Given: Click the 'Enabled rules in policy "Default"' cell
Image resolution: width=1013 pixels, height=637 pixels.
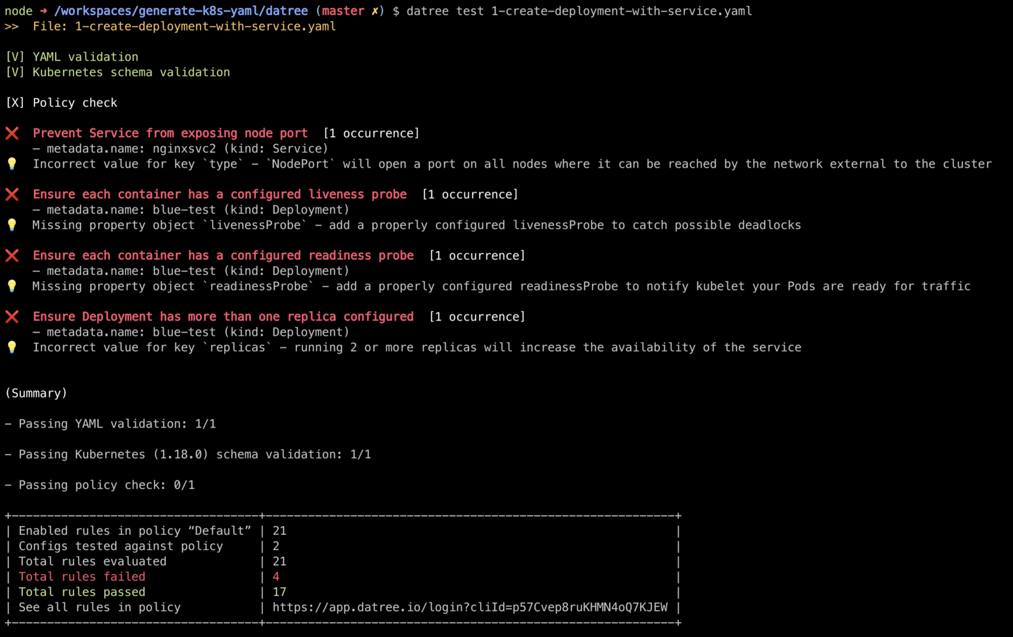Looking at the screenshot, I should [135, 530].
